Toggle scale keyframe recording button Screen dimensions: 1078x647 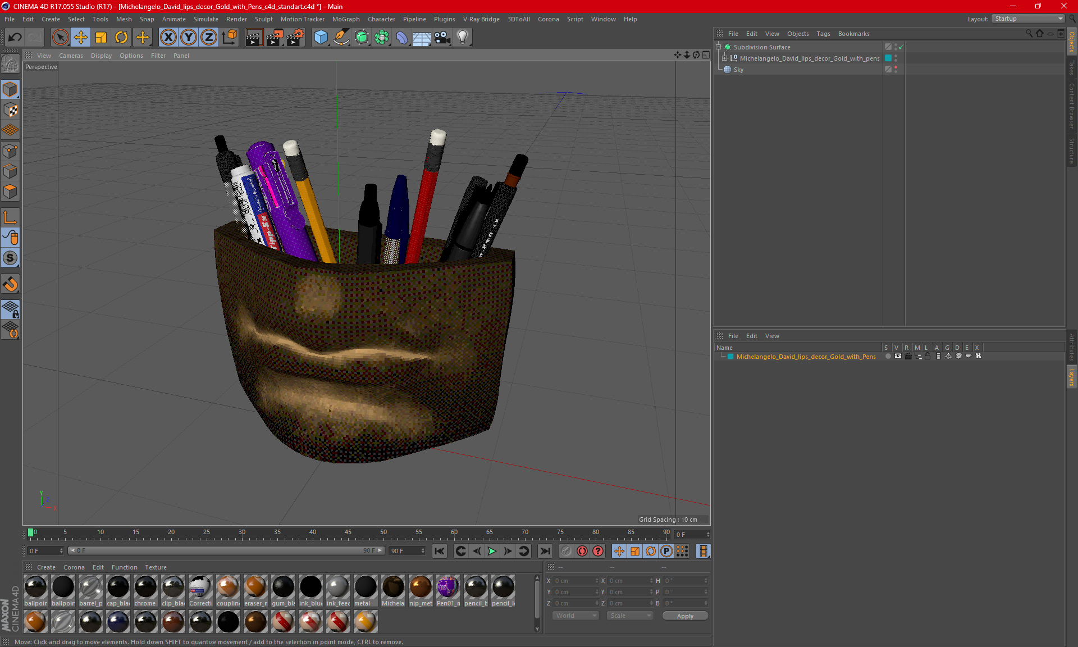point(635,551)
